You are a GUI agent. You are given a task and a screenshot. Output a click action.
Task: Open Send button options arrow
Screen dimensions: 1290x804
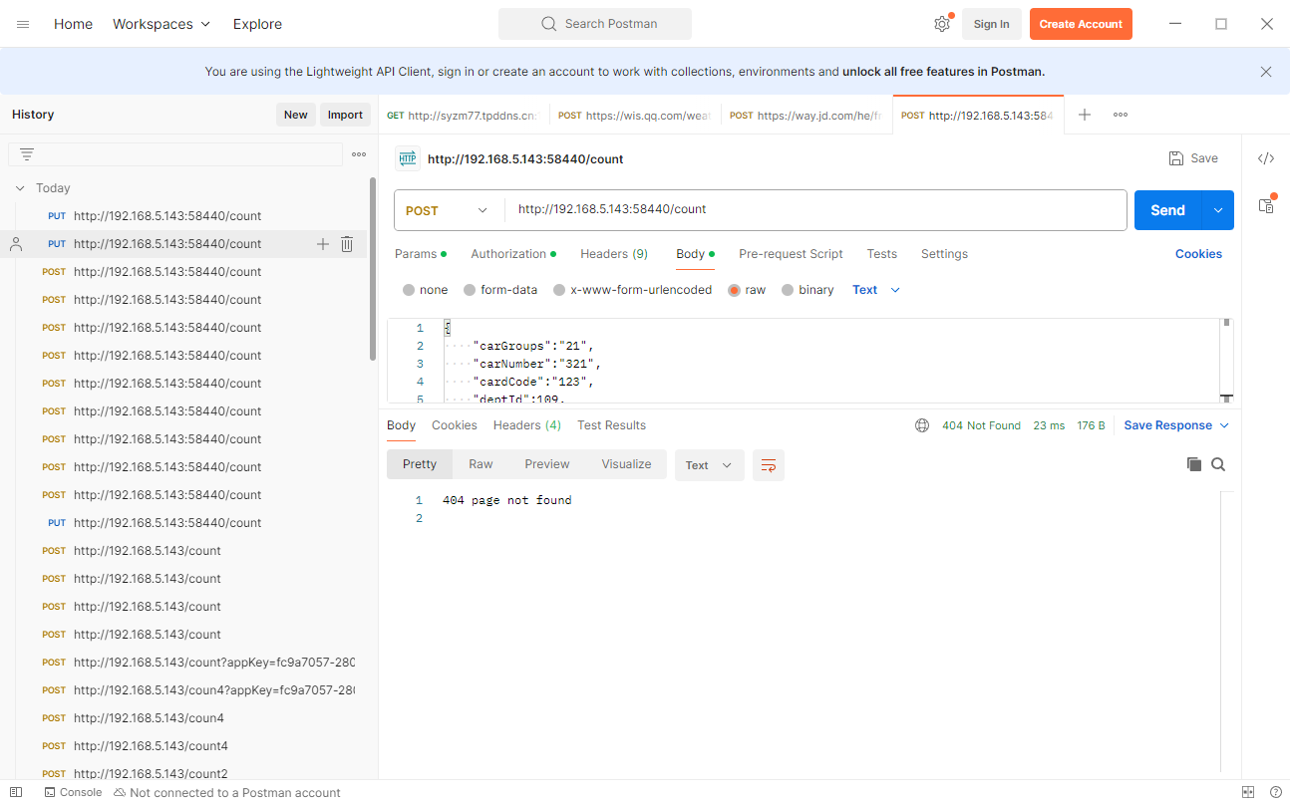click(x=1218, y=210)
